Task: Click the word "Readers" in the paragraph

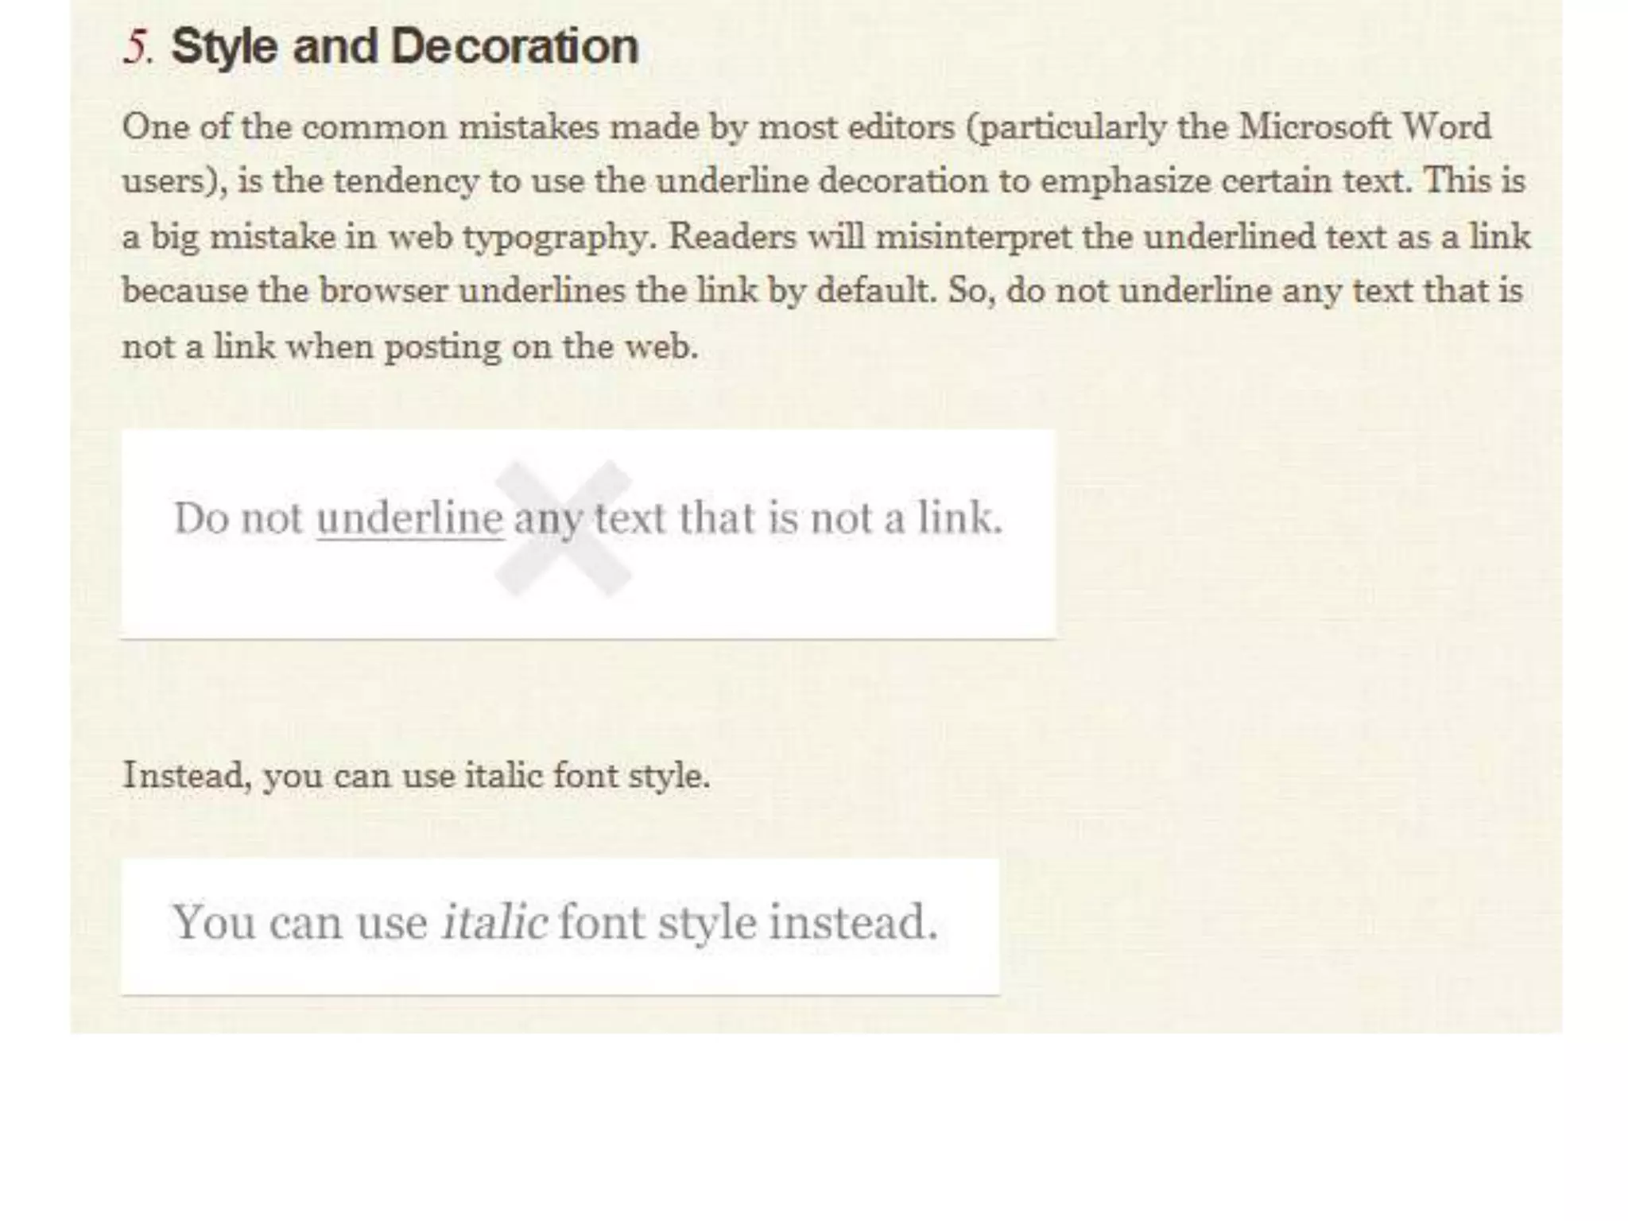Action: [731, 236]
